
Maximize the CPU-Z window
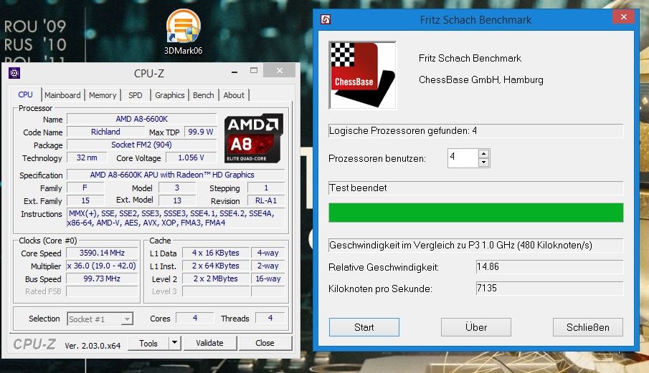coord(254,71)
